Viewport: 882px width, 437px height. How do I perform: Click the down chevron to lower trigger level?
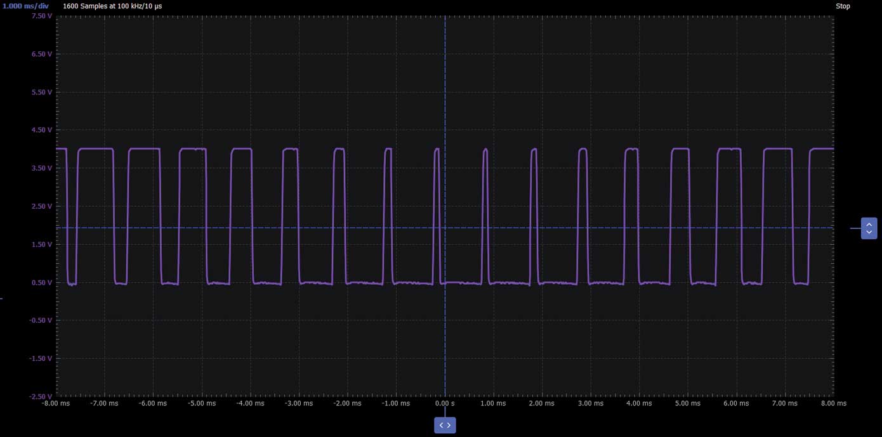(869, 231)
